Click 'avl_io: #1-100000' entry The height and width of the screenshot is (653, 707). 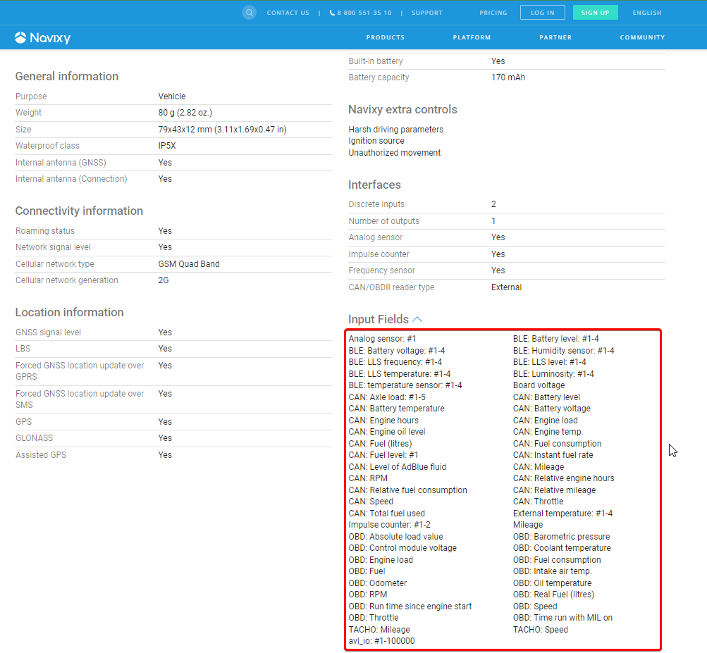pos(381,641)
